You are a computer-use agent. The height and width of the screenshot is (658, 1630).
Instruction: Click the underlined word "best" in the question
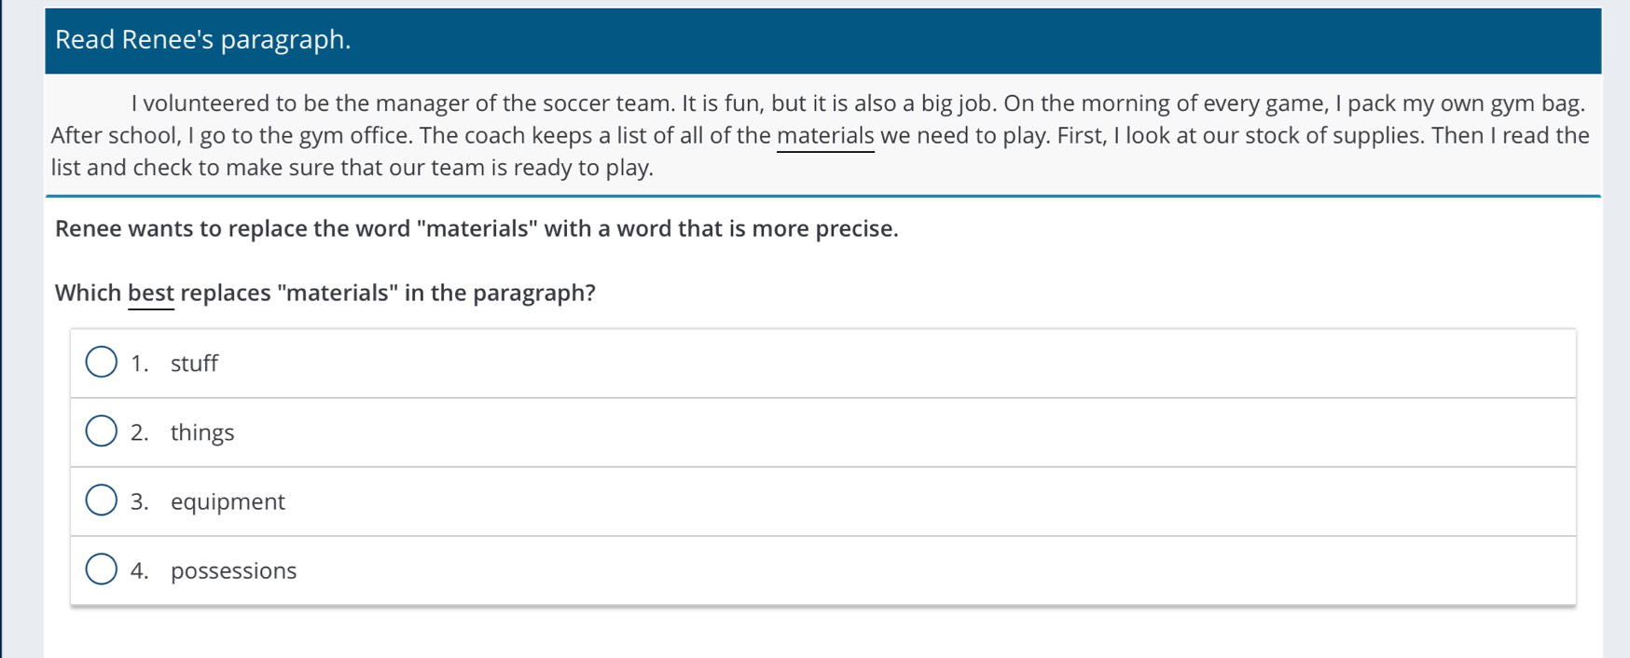(151, 293)
